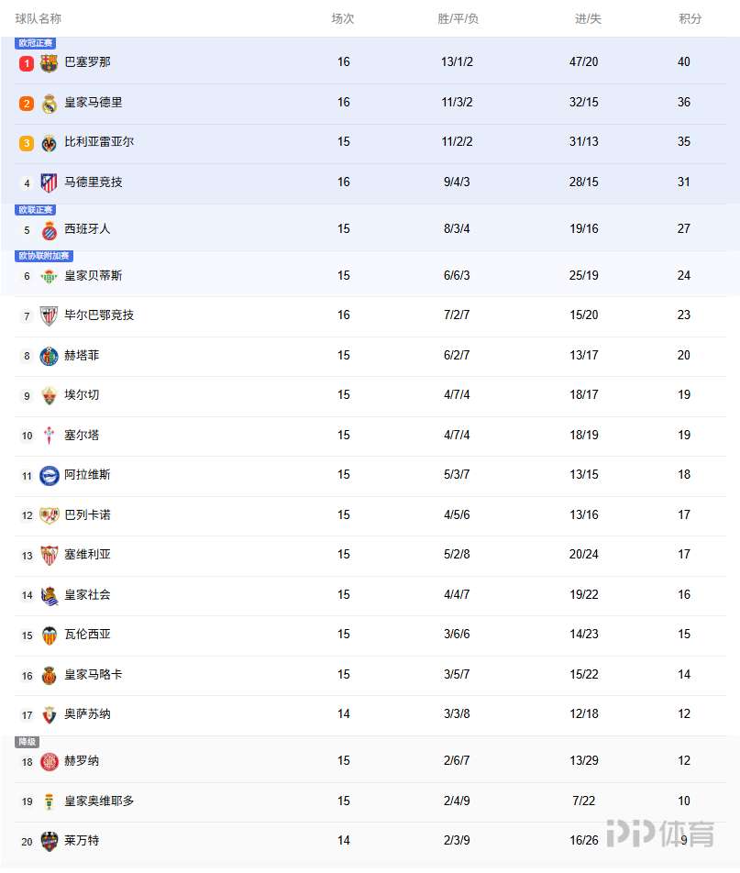Click the 场次 column header
740x873 pixels.
[343, 18]
